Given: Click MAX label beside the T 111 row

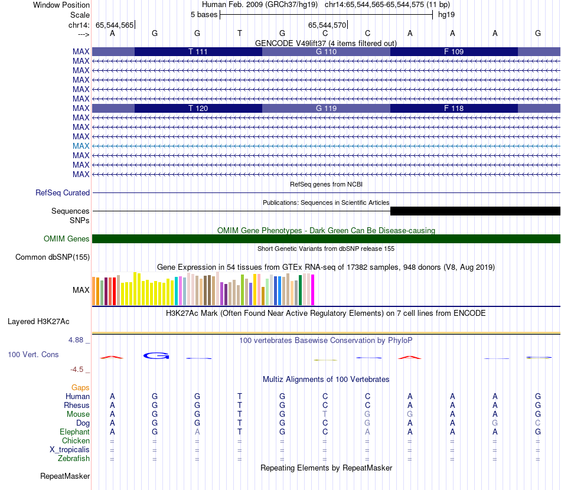Looking at the screenshot, I should point(81,51).
